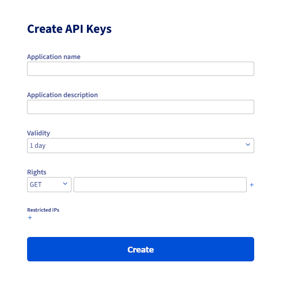Image resolution: width=291 pixels, height=292 pixels.
Task: Click the 'GET' selected method text
Action: pos(36,185)
